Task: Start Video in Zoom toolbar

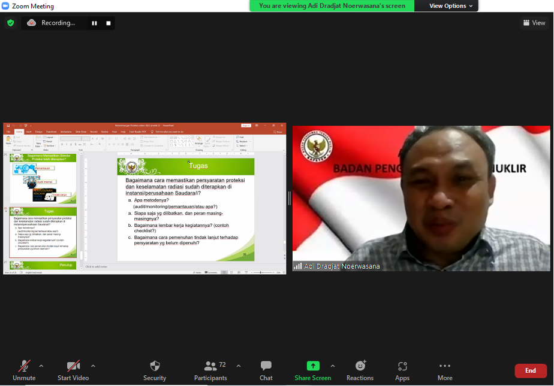Action: [x=73, y=370]
